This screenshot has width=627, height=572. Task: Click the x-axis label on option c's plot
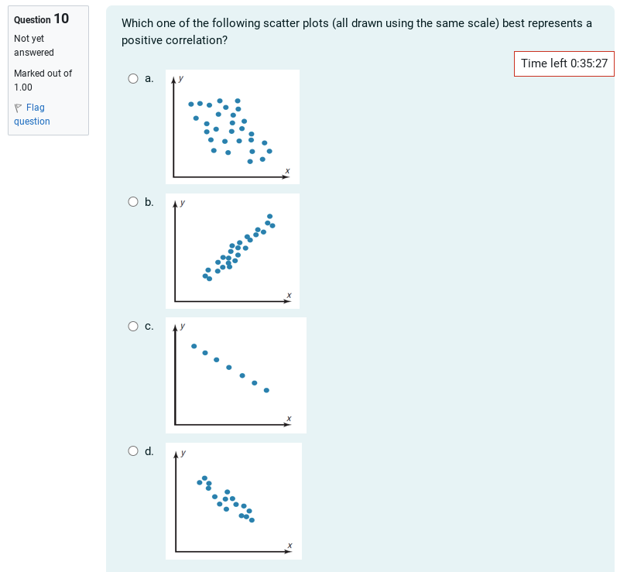click(x=289, y=418)
